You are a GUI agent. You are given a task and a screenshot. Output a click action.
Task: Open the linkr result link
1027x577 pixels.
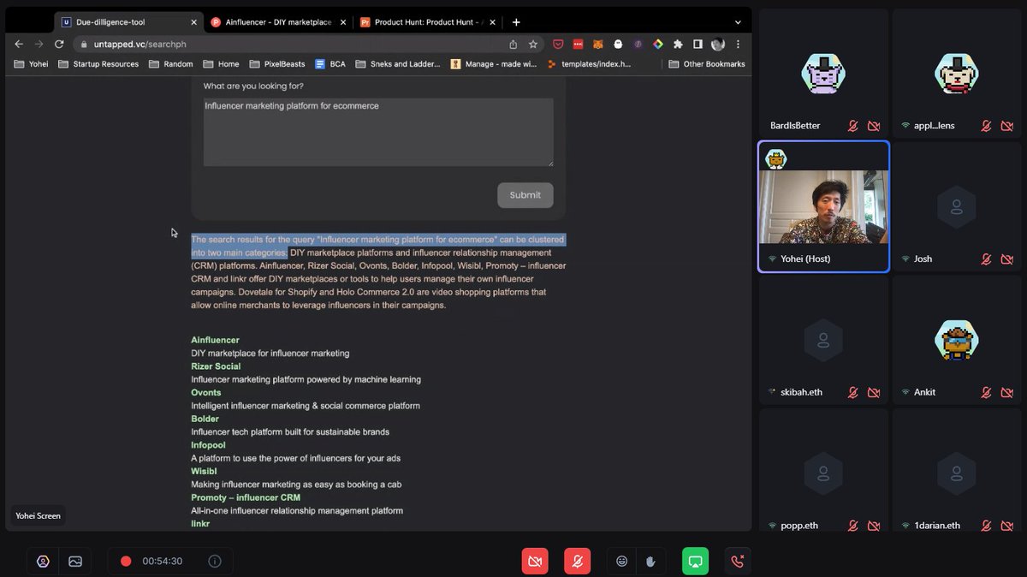(200, 523)
